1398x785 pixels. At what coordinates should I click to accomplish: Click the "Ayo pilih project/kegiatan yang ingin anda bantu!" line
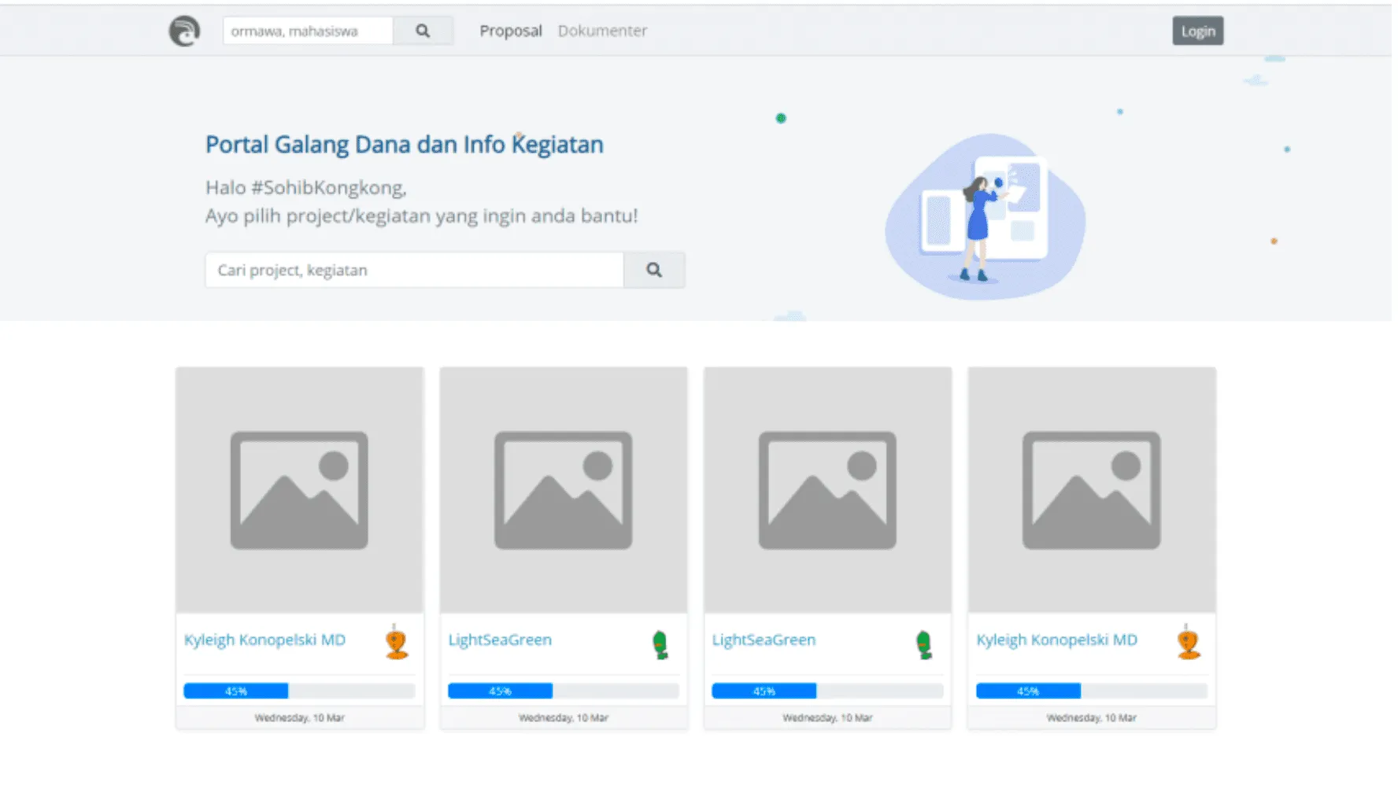click(x=421, y=216)
